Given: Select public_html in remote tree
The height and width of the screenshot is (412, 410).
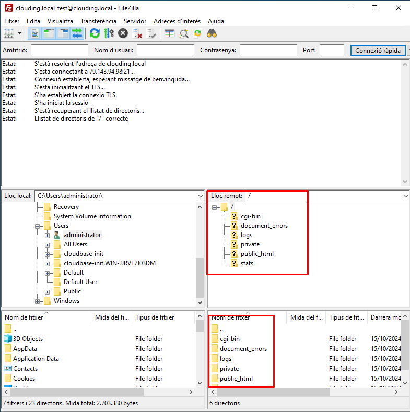Looking at the screenshot, I should (257, 254).
